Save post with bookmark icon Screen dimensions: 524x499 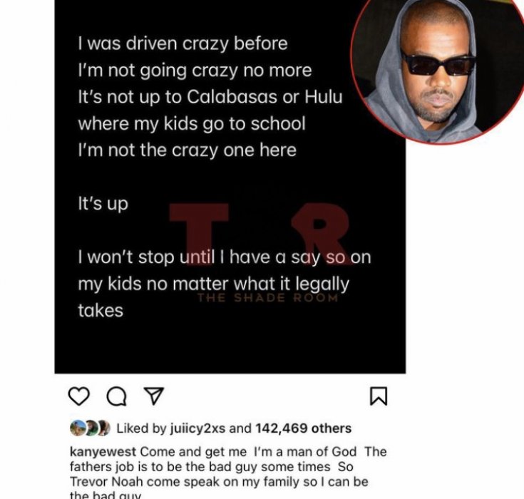tap(379, 396)
